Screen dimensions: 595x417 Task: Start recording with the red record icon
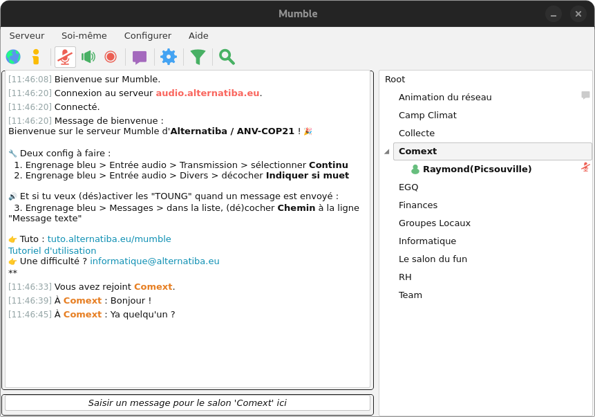click(111, 57)
